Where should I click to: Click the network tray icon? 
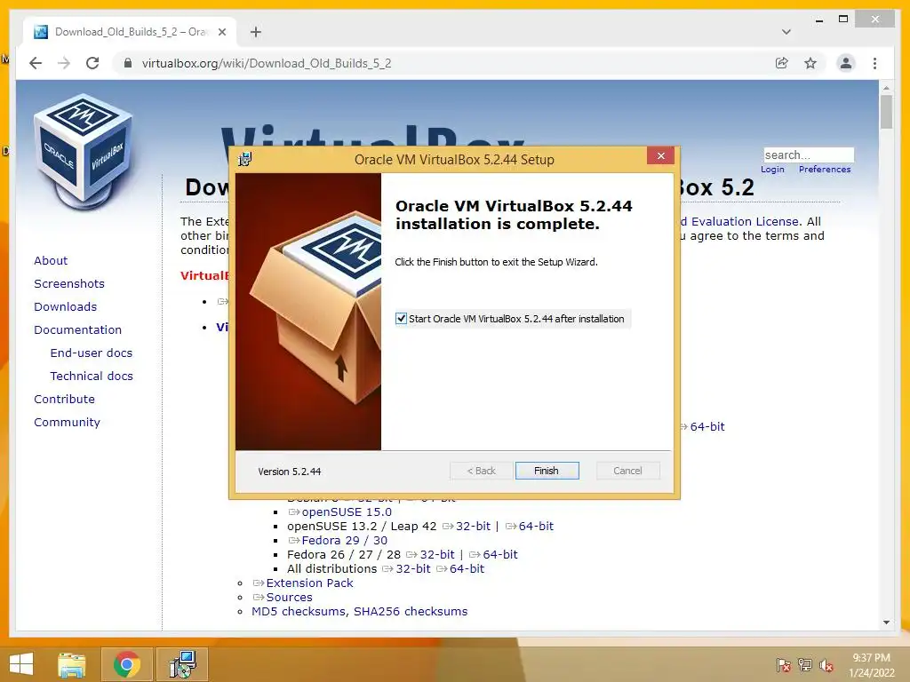coord(805,665)
